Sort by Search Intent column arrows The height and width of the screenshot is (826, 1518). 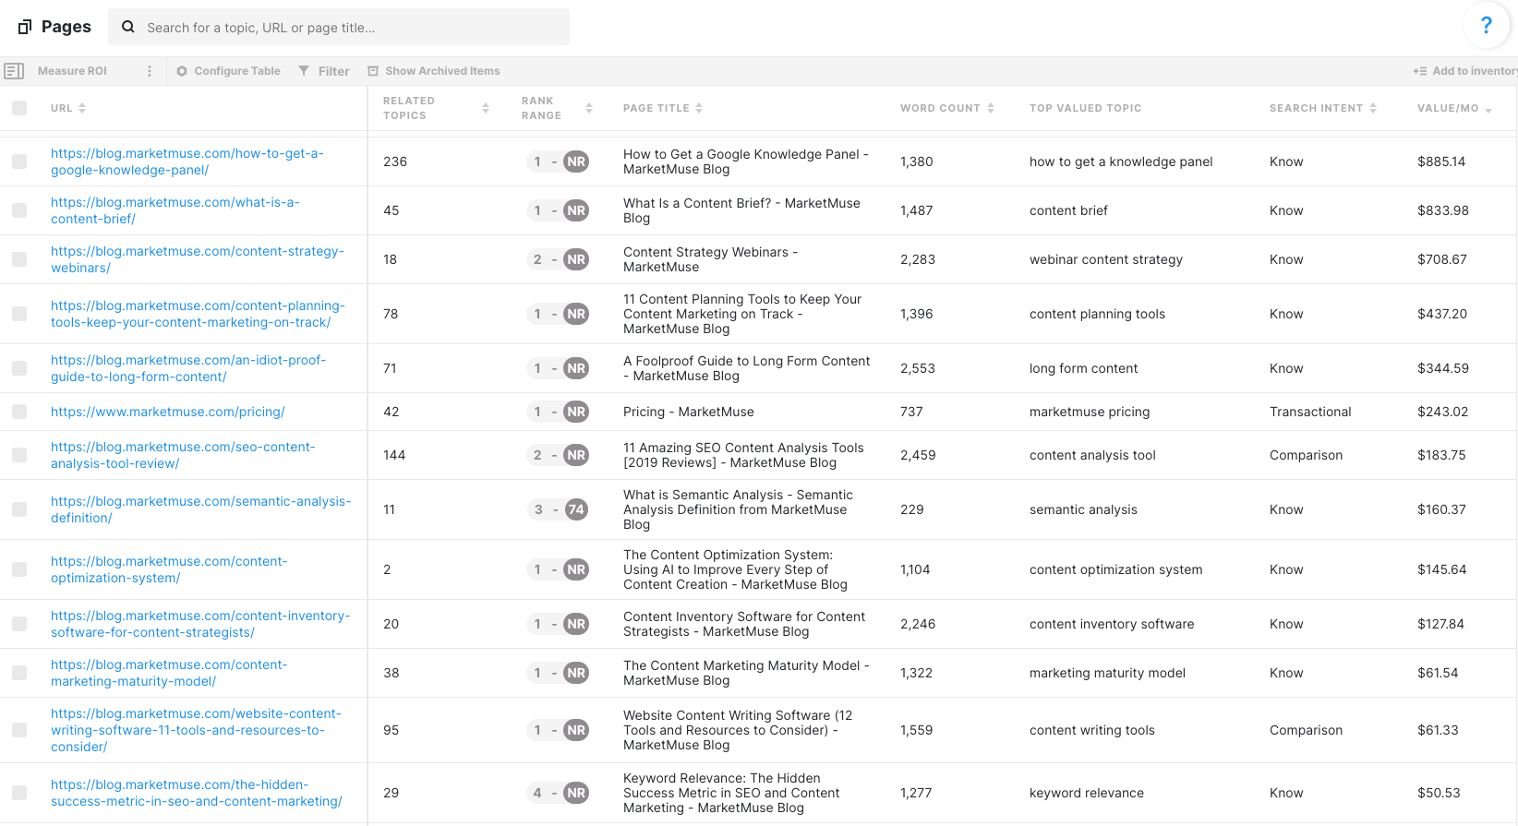click(1373, 108)
